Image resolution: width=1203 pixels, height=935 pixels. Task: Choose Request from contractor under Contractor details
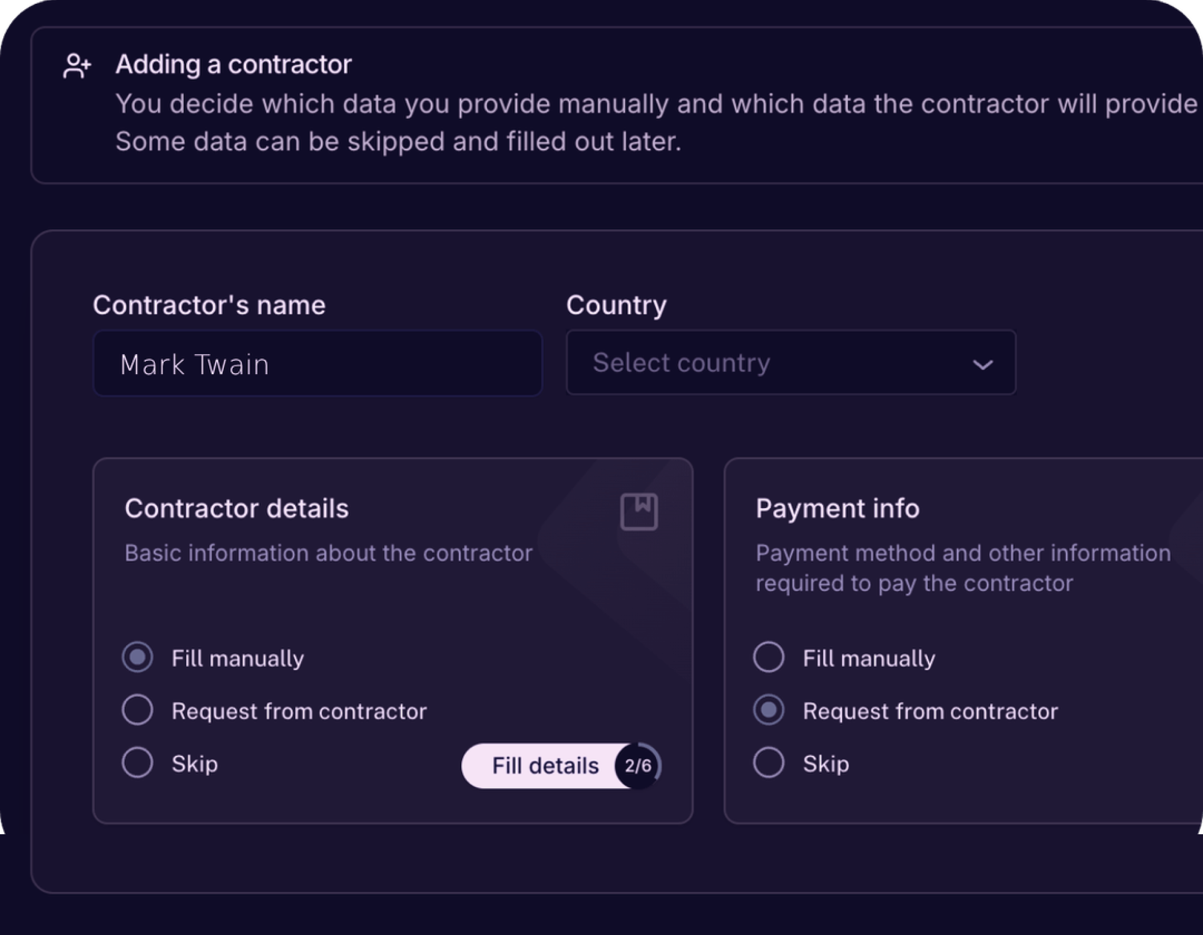138,710
